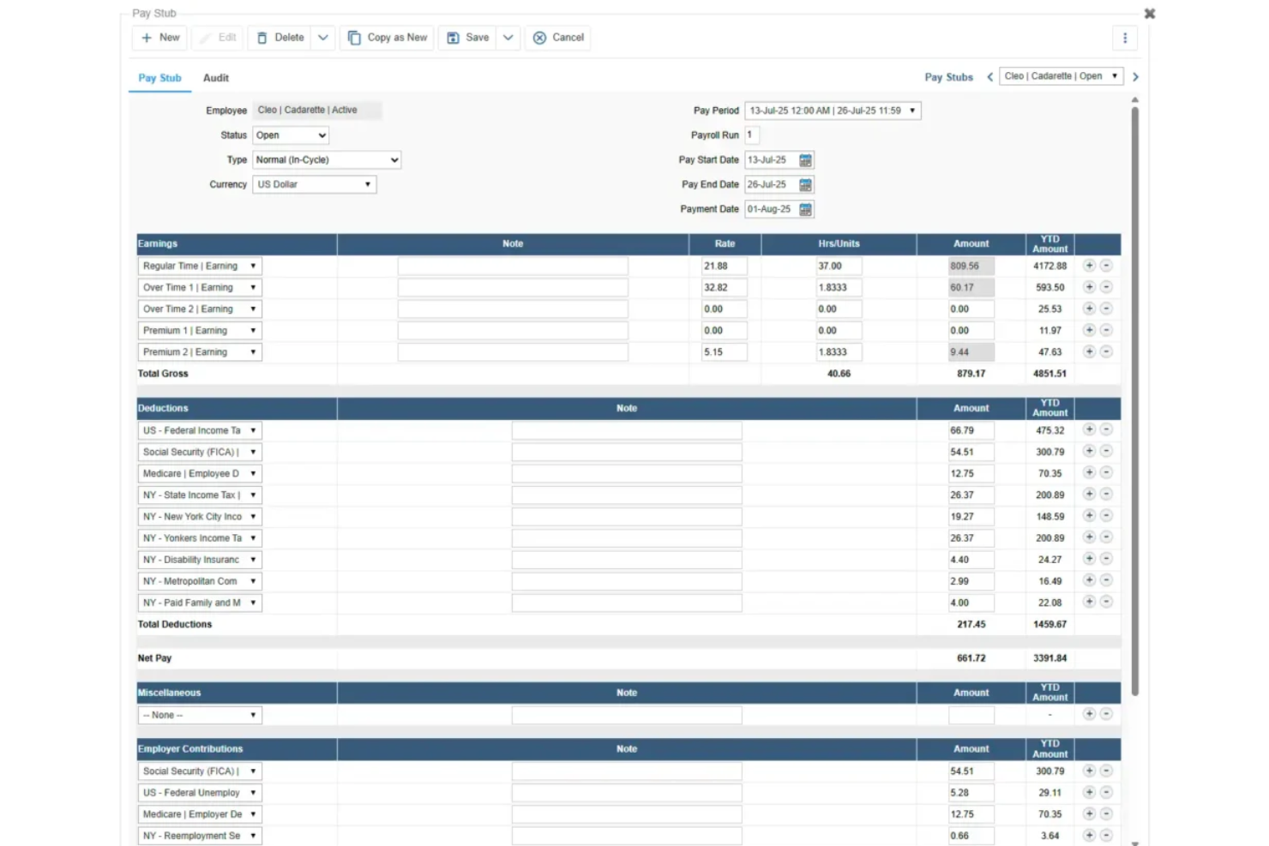This screenshot has height=846, width=1269.
Task: Open the Status dropdown
Action: click(291, 135)
